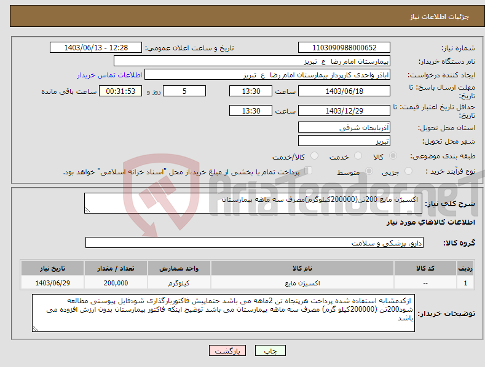Viewport: 485px width, 367px height.
Task: Toggle the اسناد خزانه اسلامی payment checkbox
Action: (x=308, y=171)
